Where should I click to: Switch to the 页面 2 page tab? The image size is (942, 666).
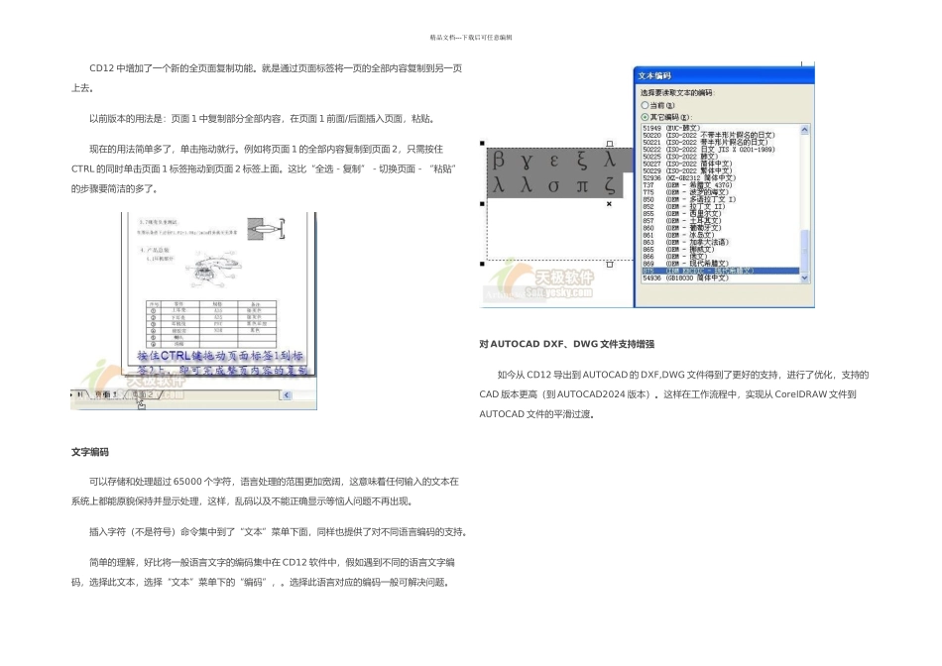pos(143,394)
